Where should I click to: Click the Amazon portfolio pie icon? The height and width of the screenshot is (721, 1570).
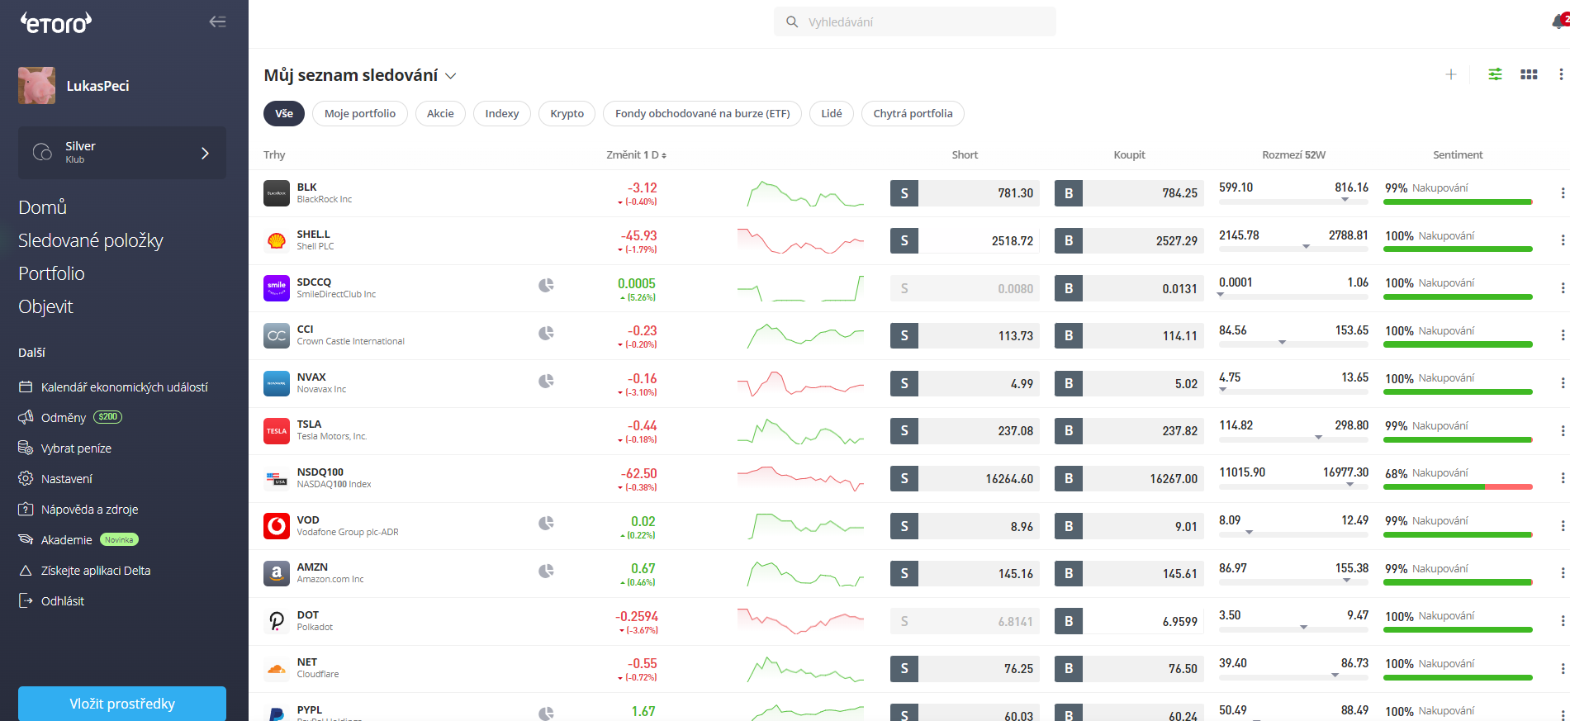[546, 571]
